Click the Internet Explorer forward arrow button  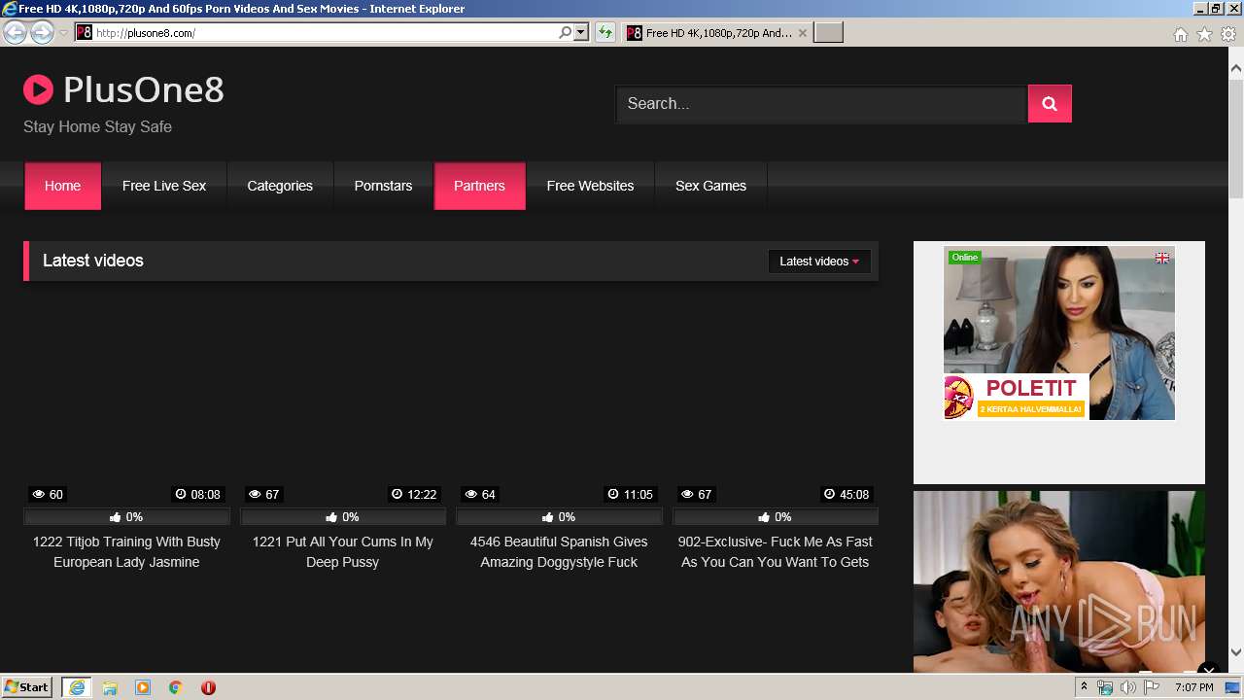coord(42,32)
